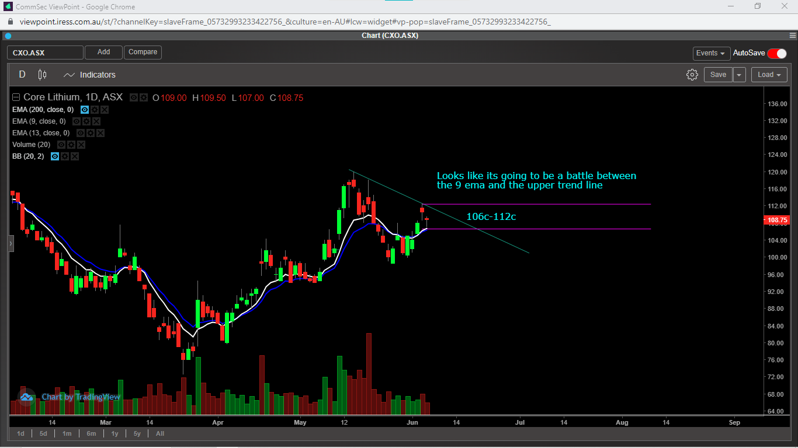The height and width of the screenshot is (448, 798).
Task: Remove the EMA 9 indicator
Action: tap(96, 121)
